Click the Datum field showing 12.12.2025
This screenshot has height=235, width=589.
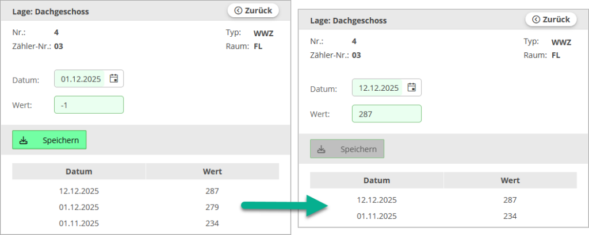pos(378,88)
